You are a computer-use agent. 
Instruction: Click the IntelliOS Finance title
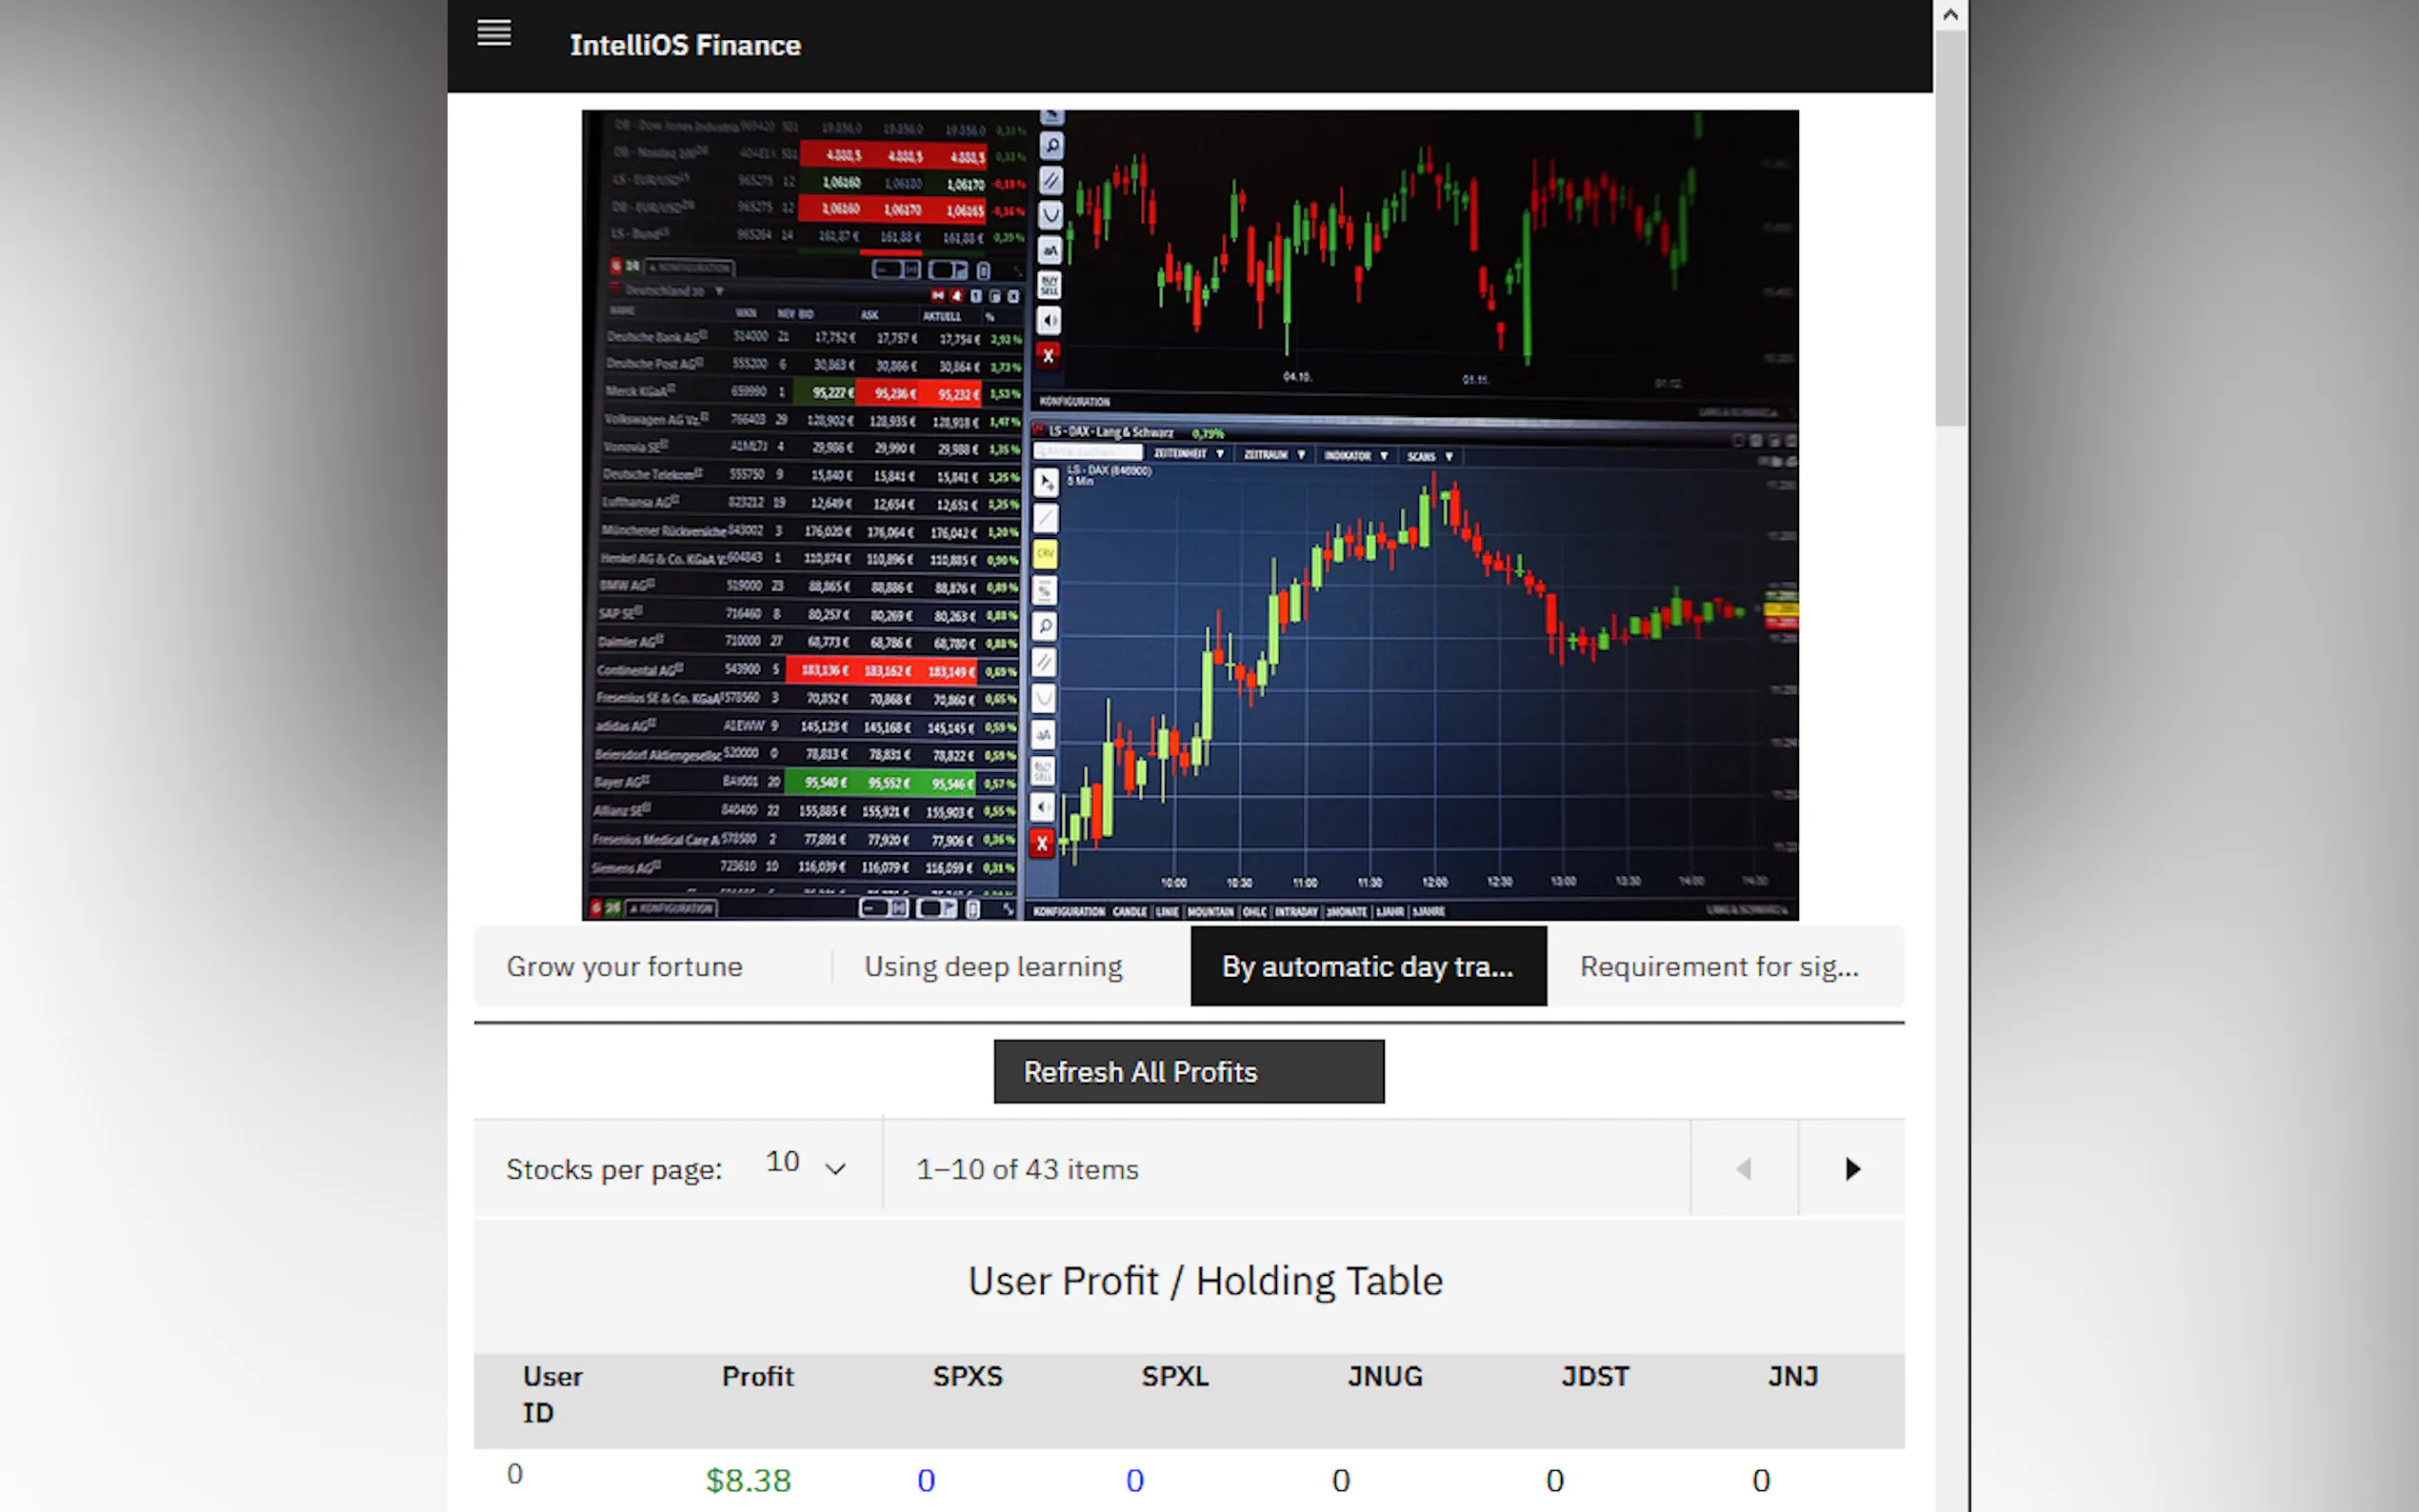pos(685,45)
